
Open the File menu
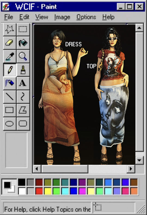[9, 17]
